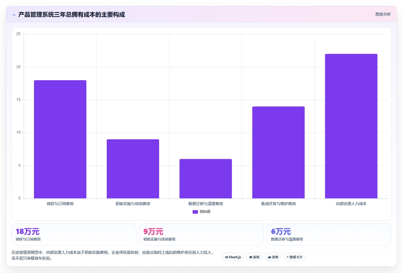This screenshot has height=273, width=403.
Task: Toggle the 指标值 legend color swatch
Action: click(x=195, y=212)
